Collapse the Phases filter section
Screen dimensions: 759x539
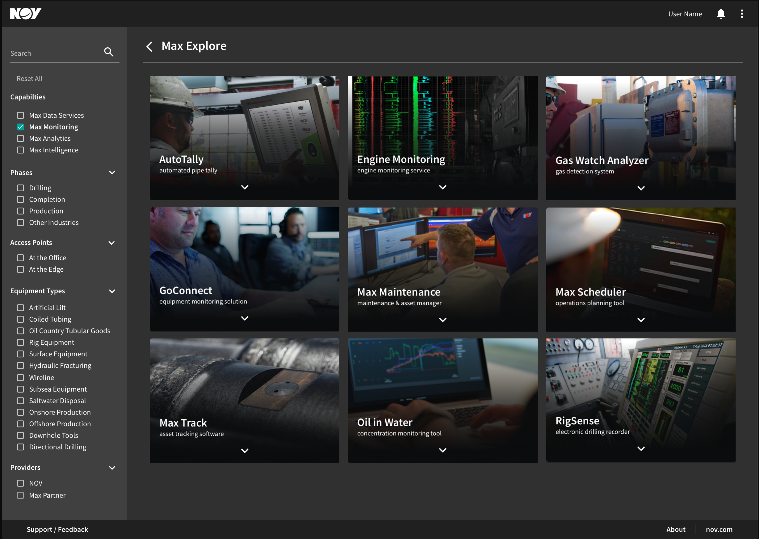[112, 172]
